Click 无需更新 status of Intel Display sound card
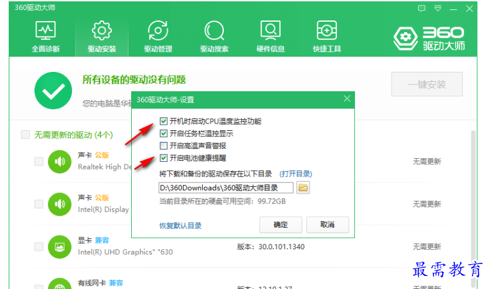488x289 pixels. coord(426,204)
